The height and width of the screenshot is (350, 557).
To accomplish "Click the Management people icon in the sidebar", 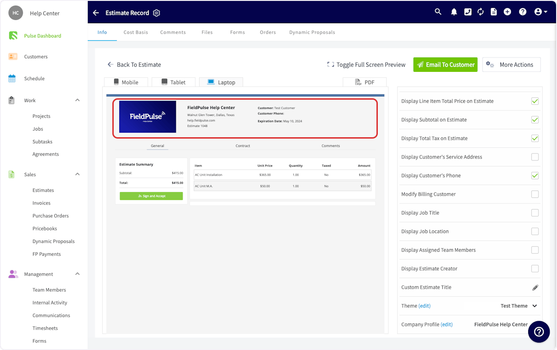I will [x=13, y=274].
